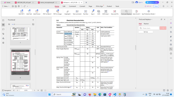Choose the Add Picture tool
The width and height of the screenshot is (174, 97).
[x=37, y=12]
